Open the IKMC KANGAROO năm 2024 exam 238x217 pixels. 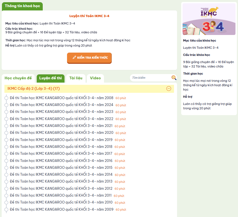click(x=61, y=105)
